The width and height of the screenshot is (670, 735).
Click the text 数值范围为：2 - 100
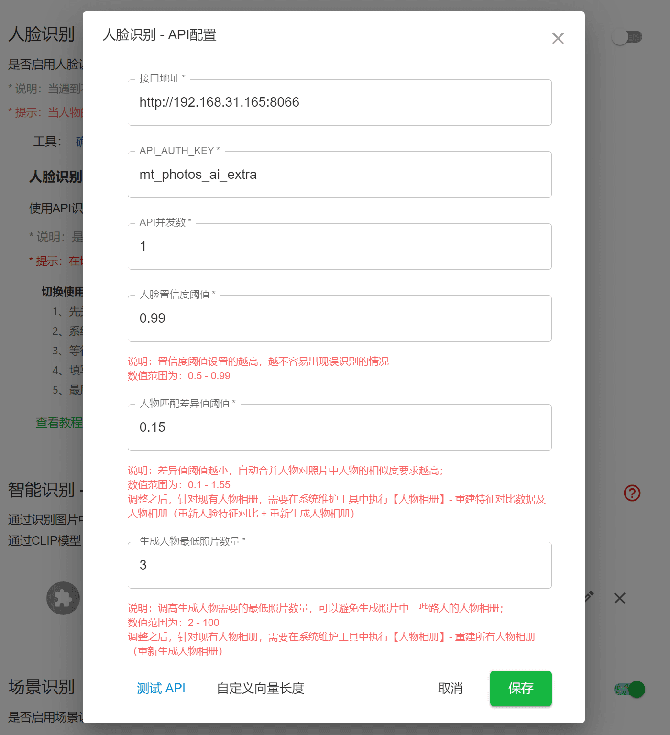coord(173,623)
